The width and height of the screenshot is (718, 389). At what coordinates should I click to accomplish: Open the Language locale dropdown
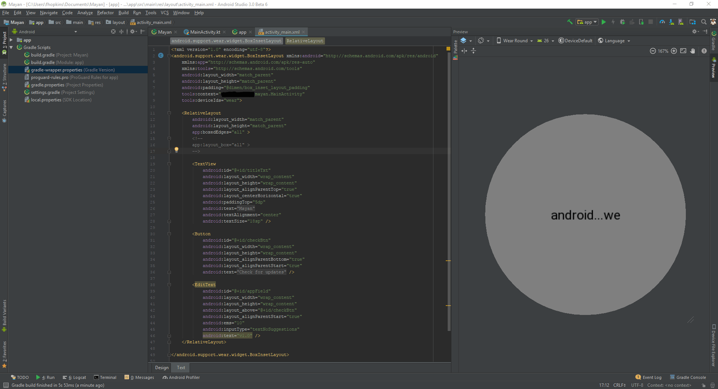click(614, 41)
